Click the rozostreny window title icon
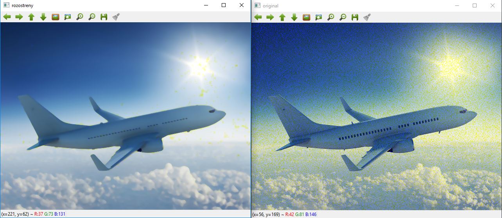502x218 pixels. coord(7,5)
